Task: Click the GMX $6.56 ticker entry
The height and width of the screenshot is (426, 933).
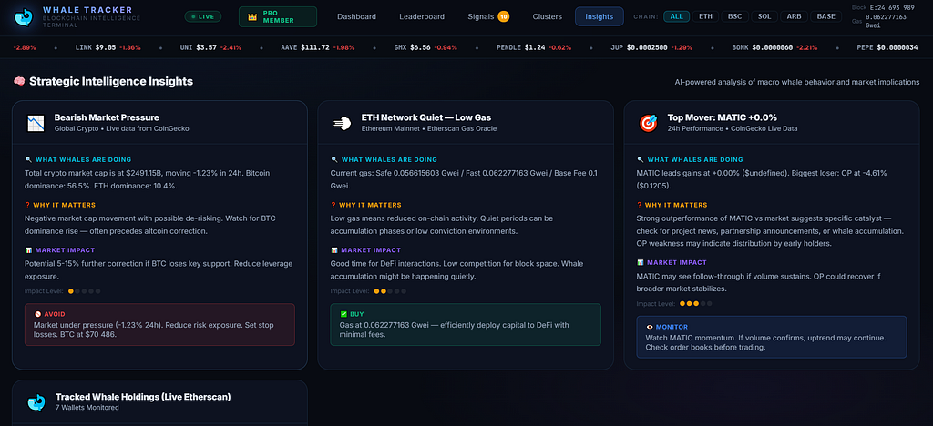Action: (x=425, y=47)
